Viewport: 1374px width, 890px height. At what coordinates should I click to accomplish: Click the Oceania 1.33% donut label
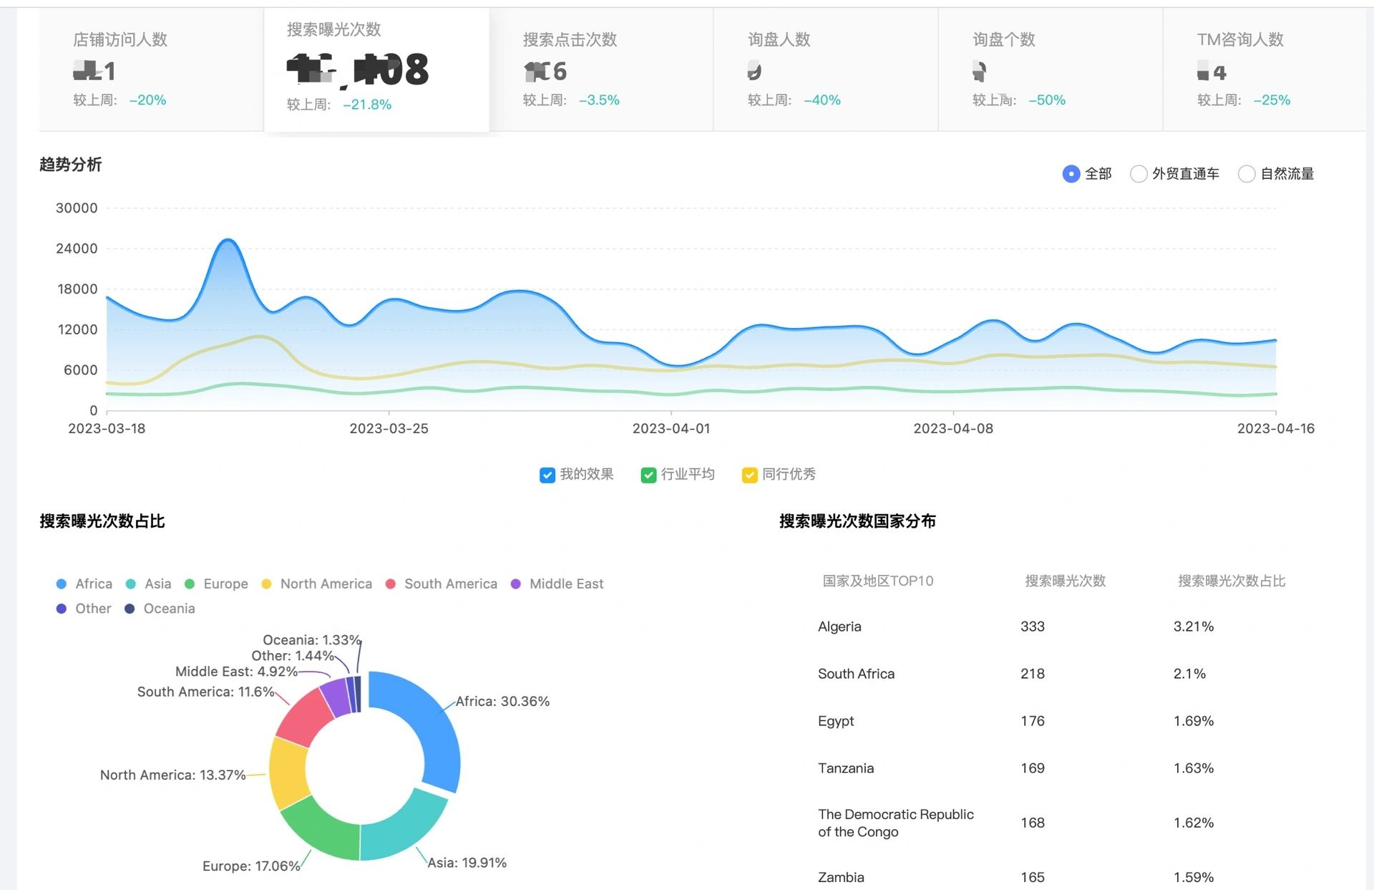pyautogui.click(x=312, y=640)
